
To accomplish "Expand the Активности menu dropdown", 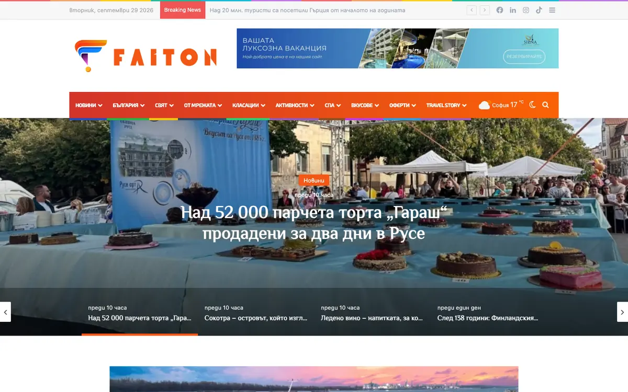I will click(295, 105).
